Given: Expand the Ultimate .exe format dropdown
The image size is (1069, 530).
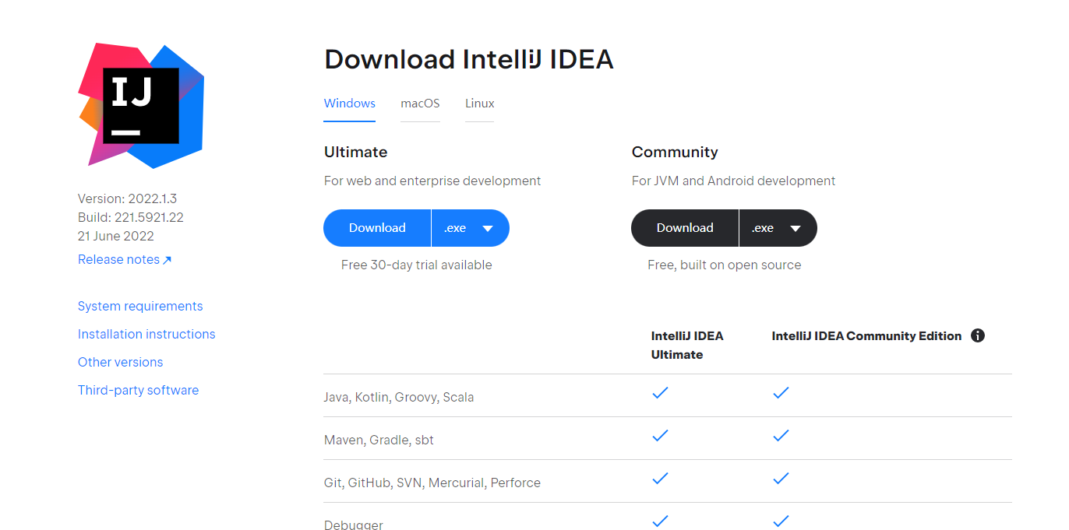Looking at the screenshot, I should coord(470,228).
